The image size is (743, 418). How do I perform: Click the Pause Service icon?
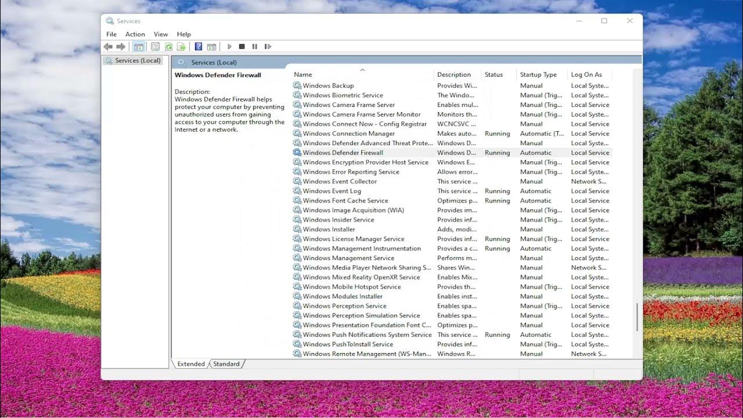pos(255,46)
